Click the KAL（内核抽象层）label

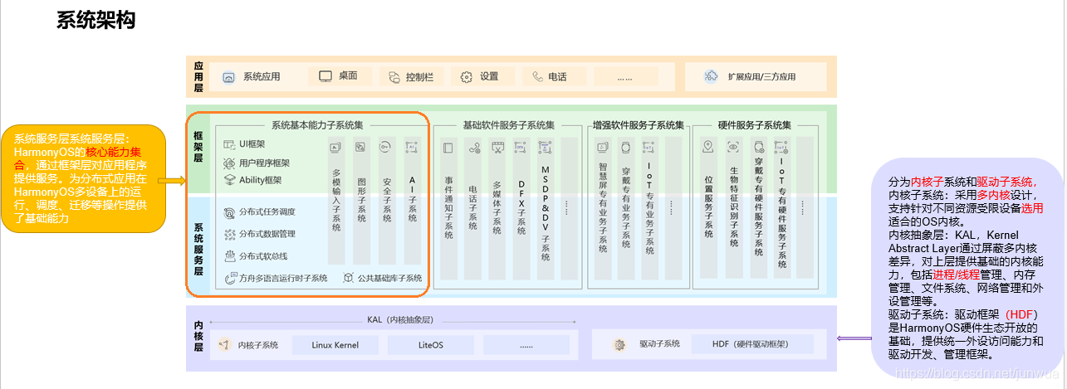tap(399, 319)
